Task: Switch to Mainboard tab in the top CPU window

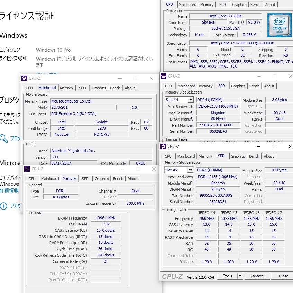Action: click(187, 5)
